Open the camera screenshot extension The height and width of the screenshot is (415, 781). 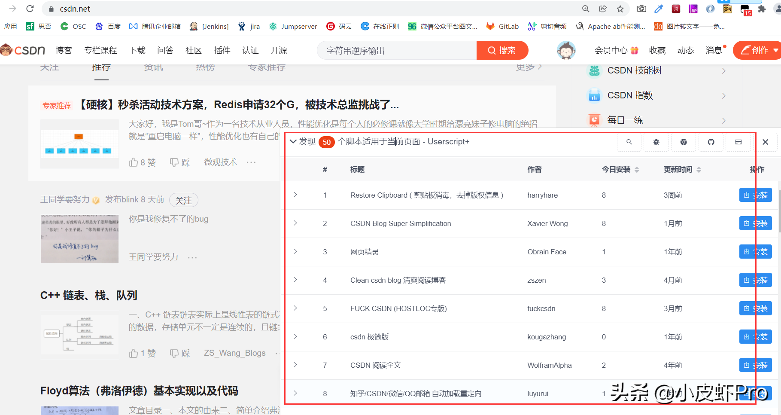click(x=641, y=9)
